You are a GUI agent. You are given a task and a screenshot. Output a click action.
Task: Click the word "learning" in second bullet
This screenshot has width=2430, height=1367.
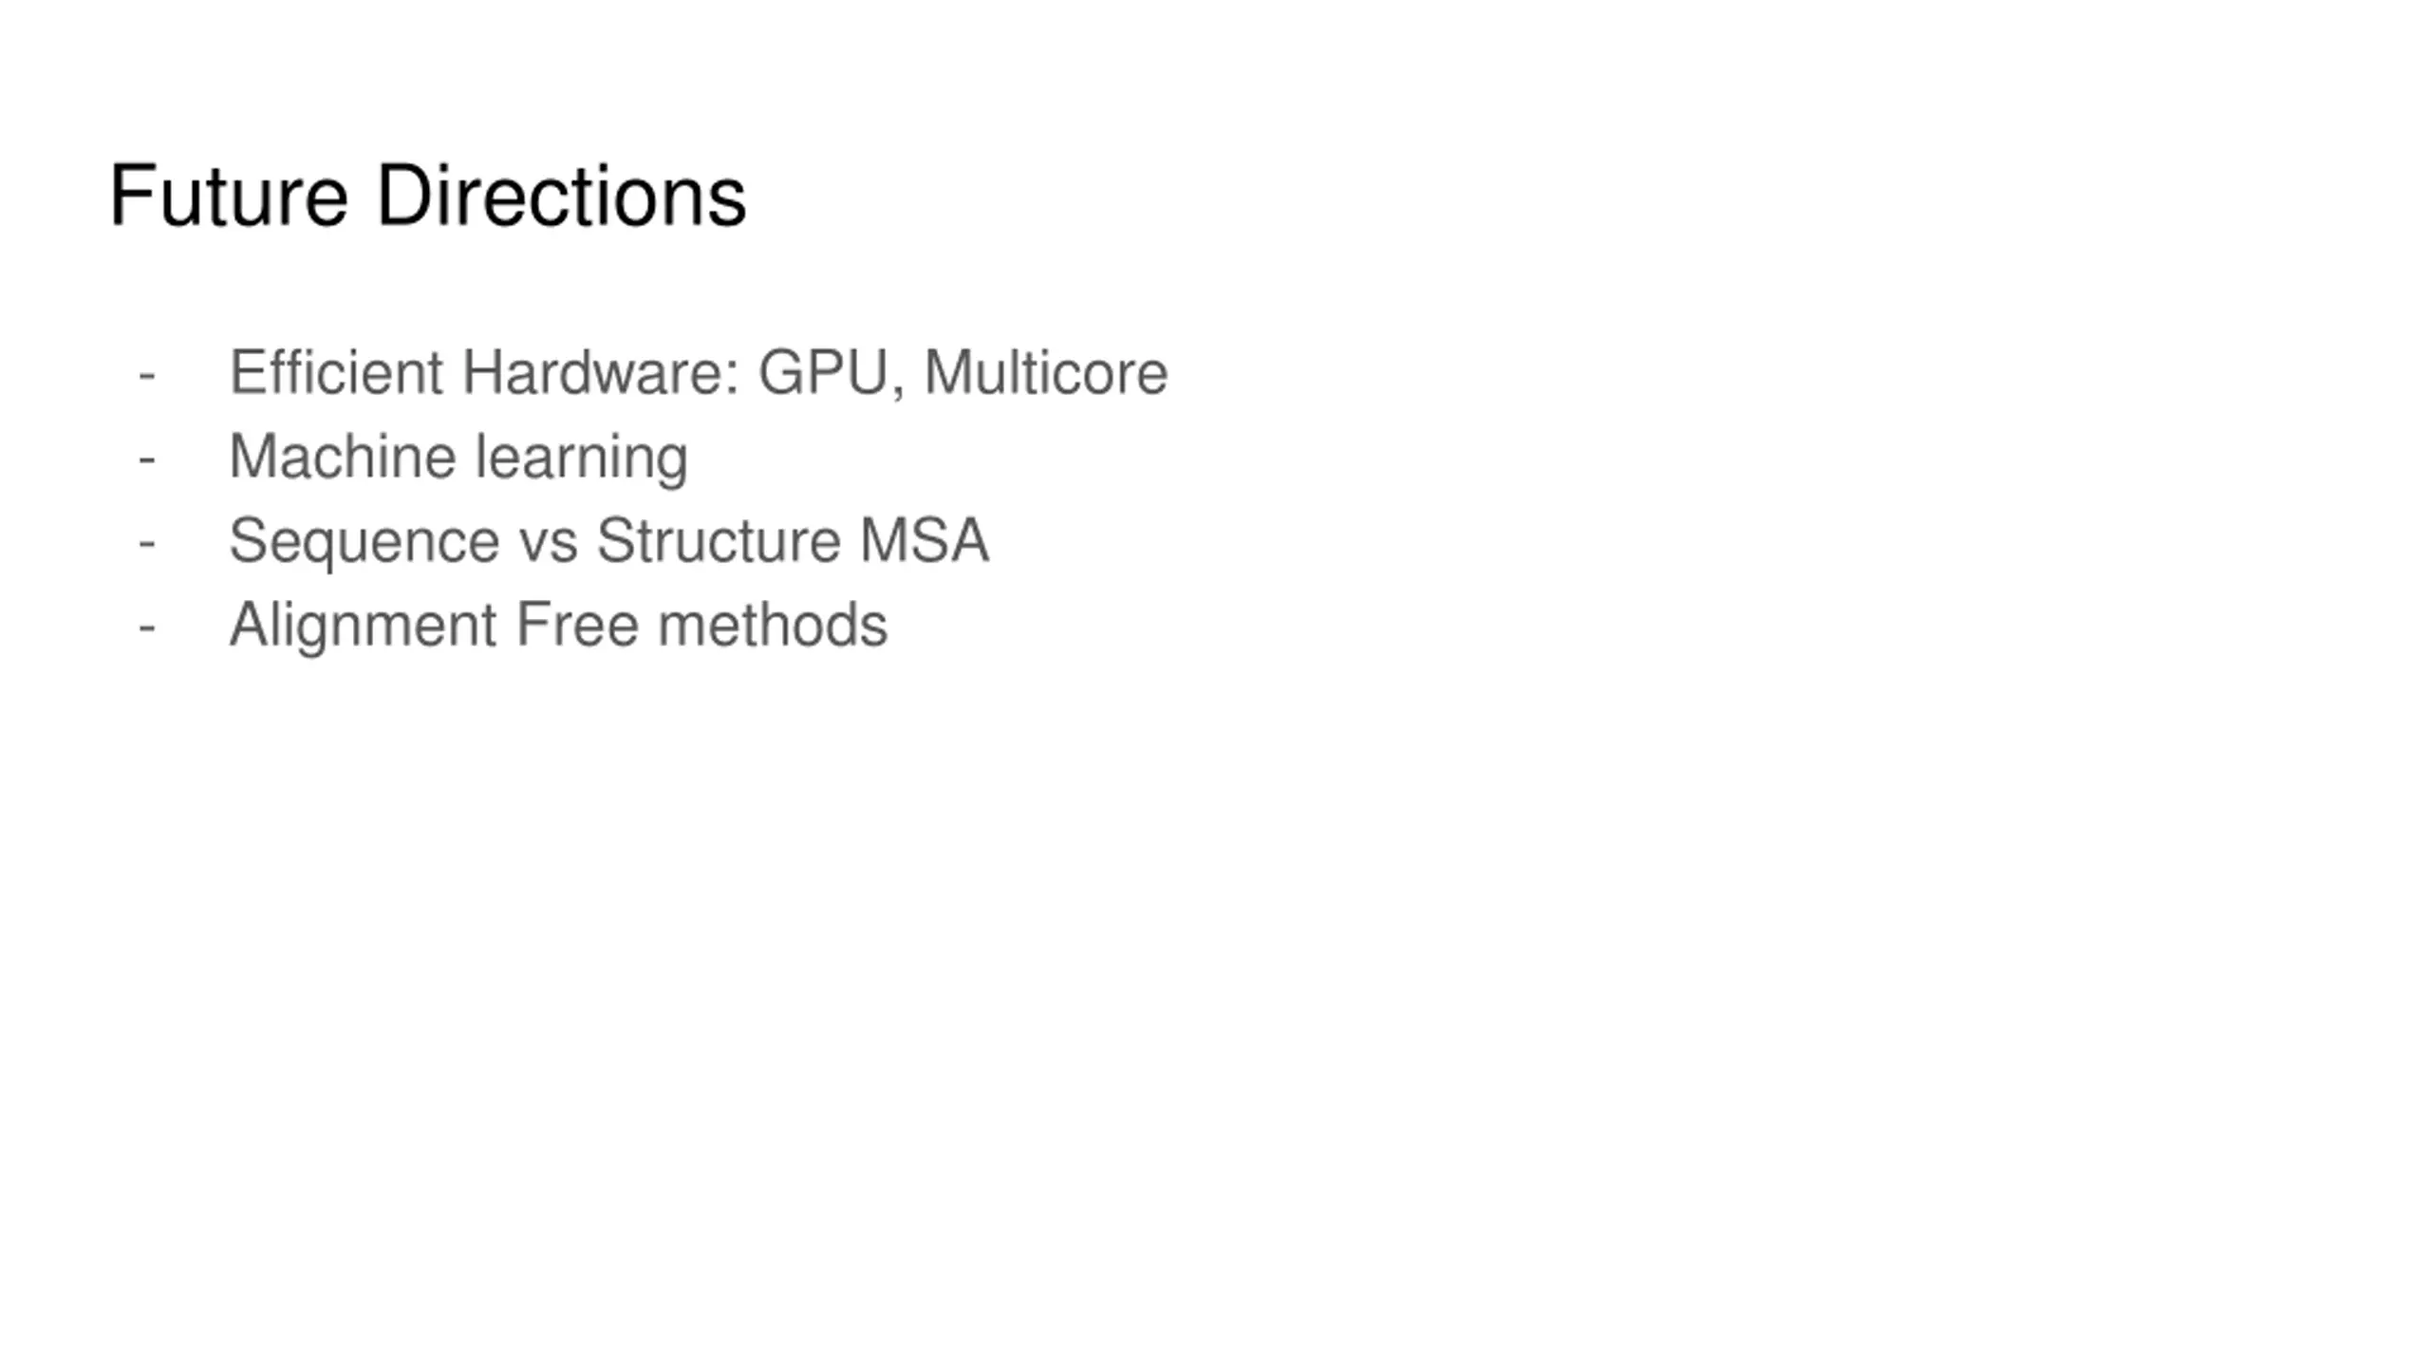(582, 459)
